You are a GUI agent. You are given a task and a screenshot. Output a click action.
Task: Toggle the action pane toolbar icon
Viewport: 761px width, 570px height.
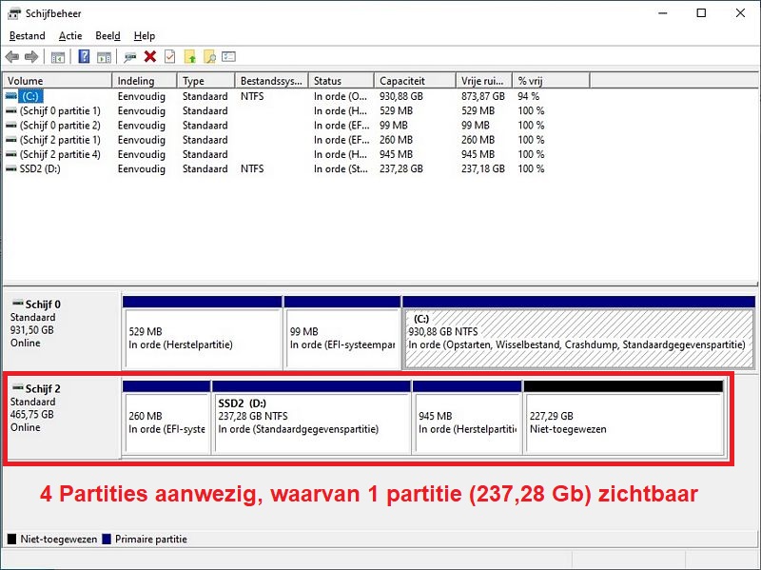(103, 56)
